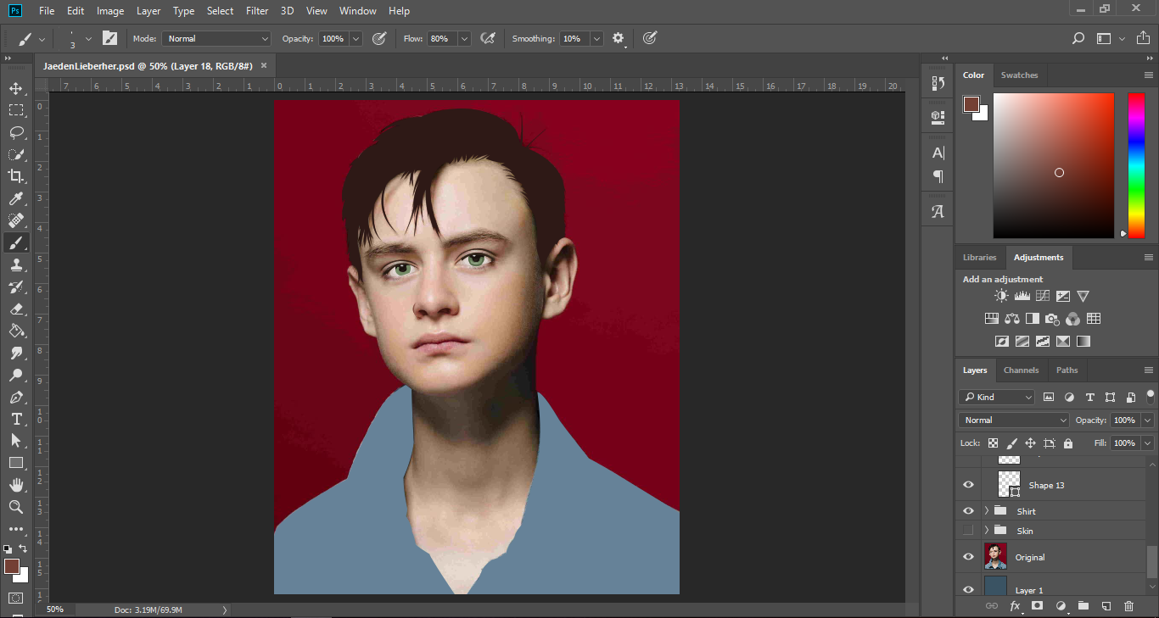The image size is (1159, 618).
Task: Select the Spot Healing Brush tool
Action: 16,220
